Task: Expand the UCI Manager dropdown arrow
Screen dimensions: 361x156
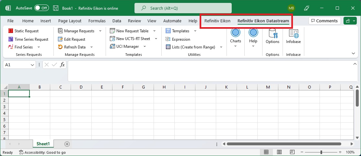Action: 145,47
